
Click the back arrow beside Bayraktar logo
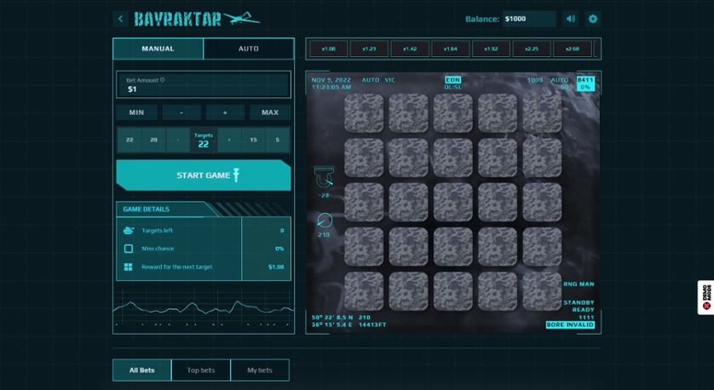(121, 19)
